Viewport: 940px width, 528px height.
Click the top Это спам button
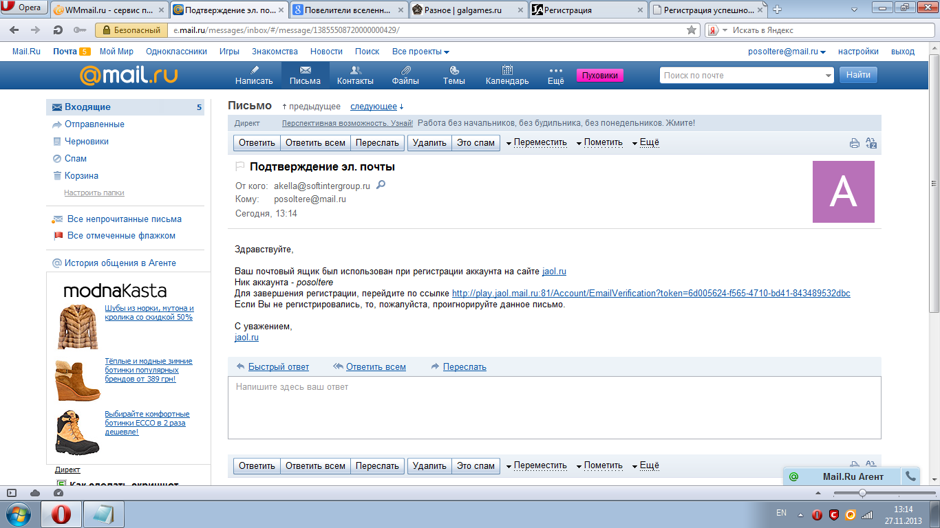(476, 142)
